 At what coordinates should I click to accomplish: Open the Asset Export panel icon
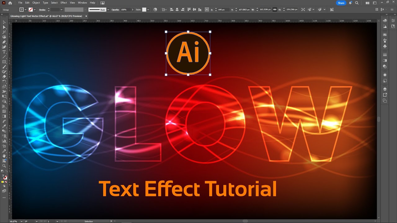[x=385, y=95]
